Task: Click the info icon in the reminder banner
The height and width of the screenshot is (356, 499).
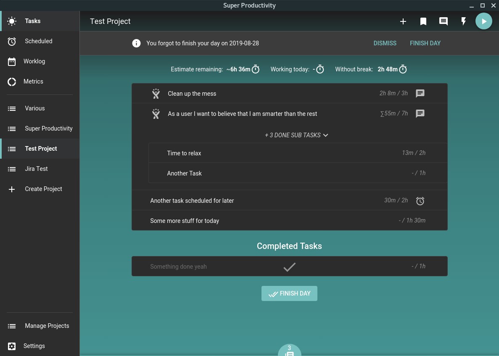Action: point(136,43)
